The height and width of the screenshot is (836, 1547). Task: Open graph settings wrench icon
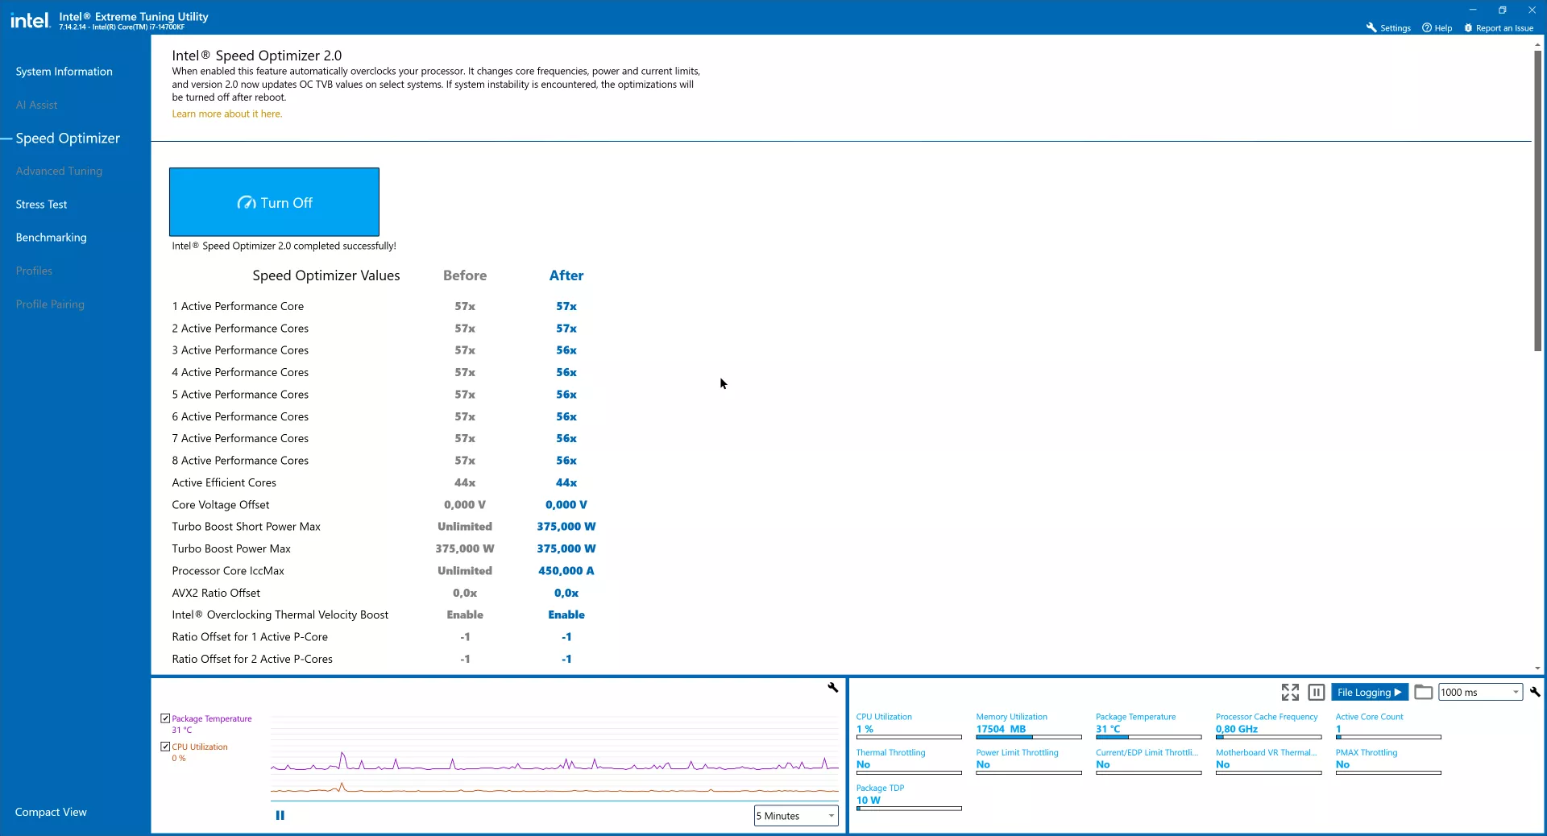833,687
